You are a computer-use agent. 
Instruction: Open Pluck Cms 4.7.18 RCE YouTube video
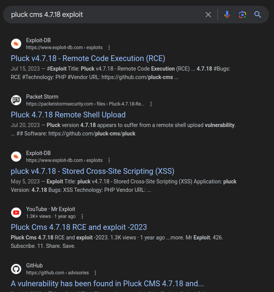[x=79, y=227]
